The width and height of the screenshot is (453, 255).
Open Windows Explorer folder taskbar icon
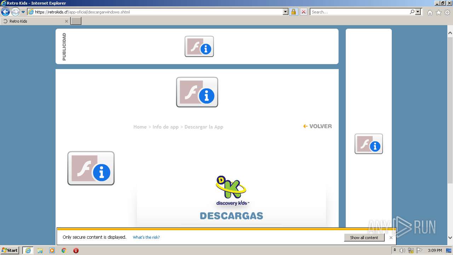[x=40, y=250]
